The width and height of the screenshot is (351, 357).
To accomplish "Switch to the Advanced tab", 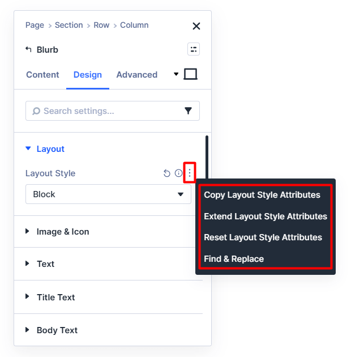I will [x=136, y=75].
